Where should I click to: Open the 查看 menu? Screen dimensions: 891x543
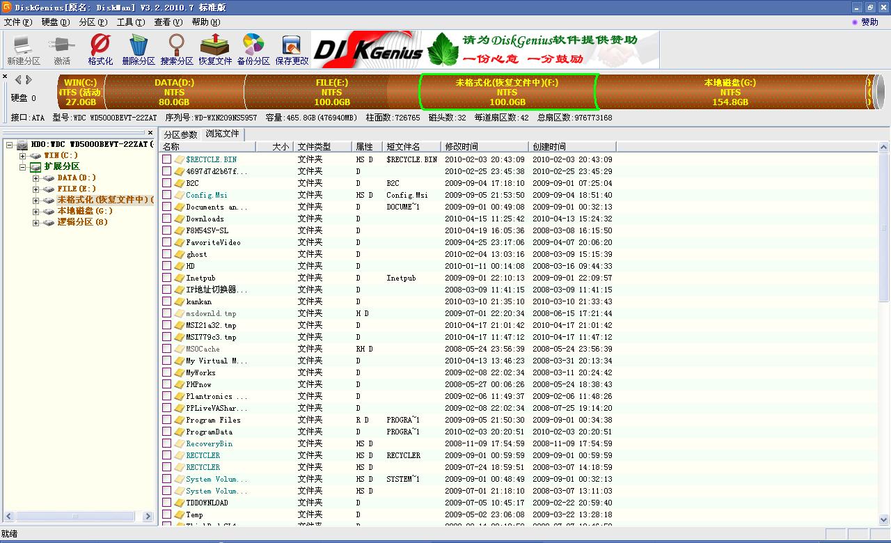(168, 22)
